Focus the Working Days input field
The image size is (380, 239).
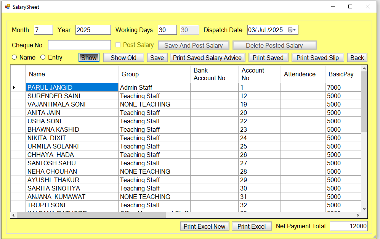(x=167, y=30)
